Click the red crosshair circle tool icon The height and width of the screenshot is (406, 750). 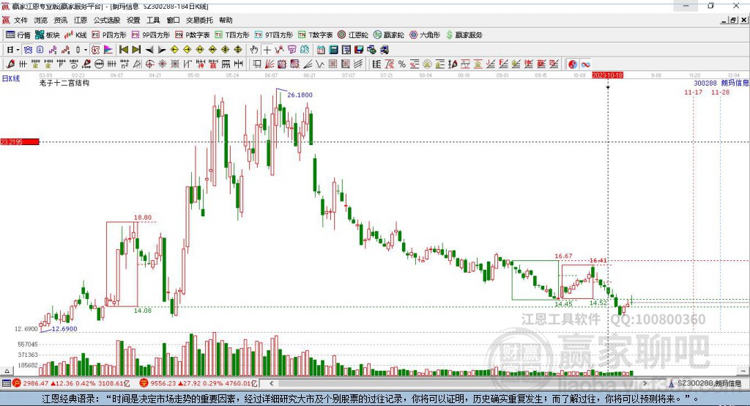[149, 64]
